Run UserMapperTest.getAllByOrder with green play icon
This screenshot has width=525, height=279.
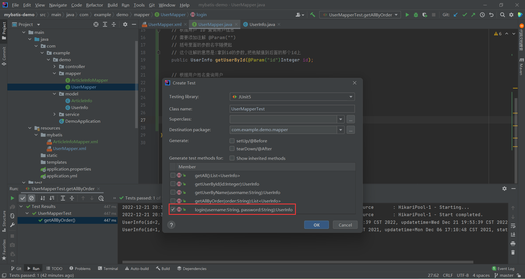tap(407, 15)
